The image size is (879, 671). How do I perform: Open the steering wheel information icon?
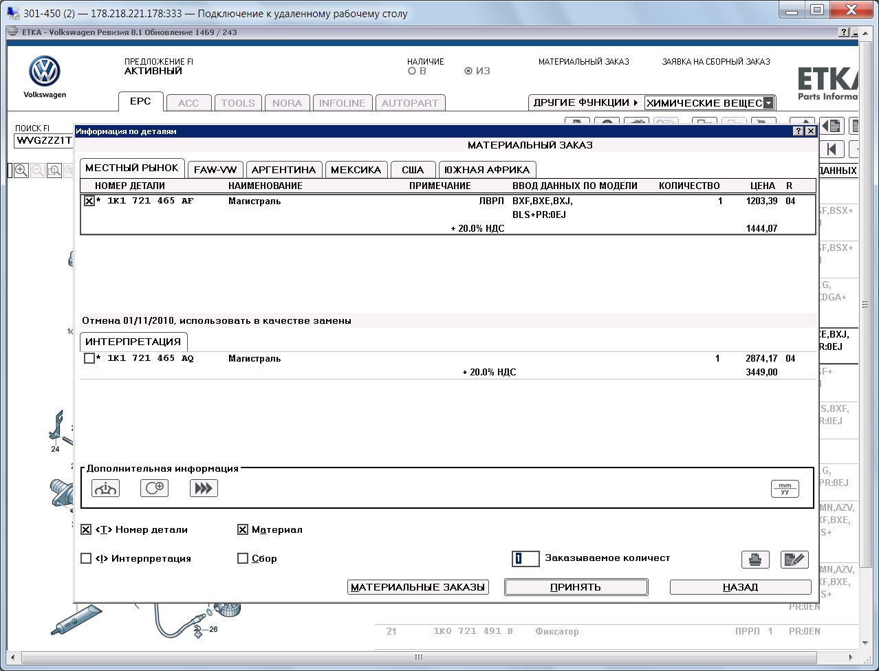pyautogui.click(x=105, y=488)
